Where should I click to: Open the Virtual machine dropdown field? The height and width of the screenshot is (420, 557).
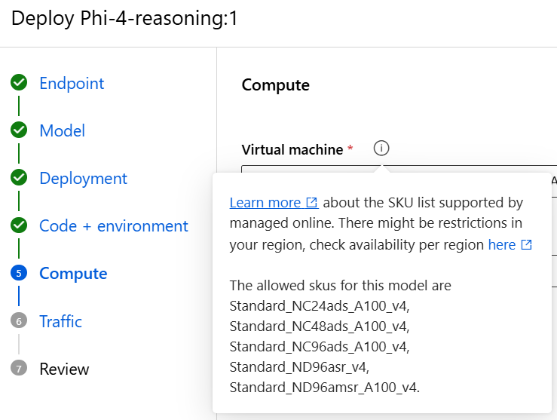pos(399,169)
